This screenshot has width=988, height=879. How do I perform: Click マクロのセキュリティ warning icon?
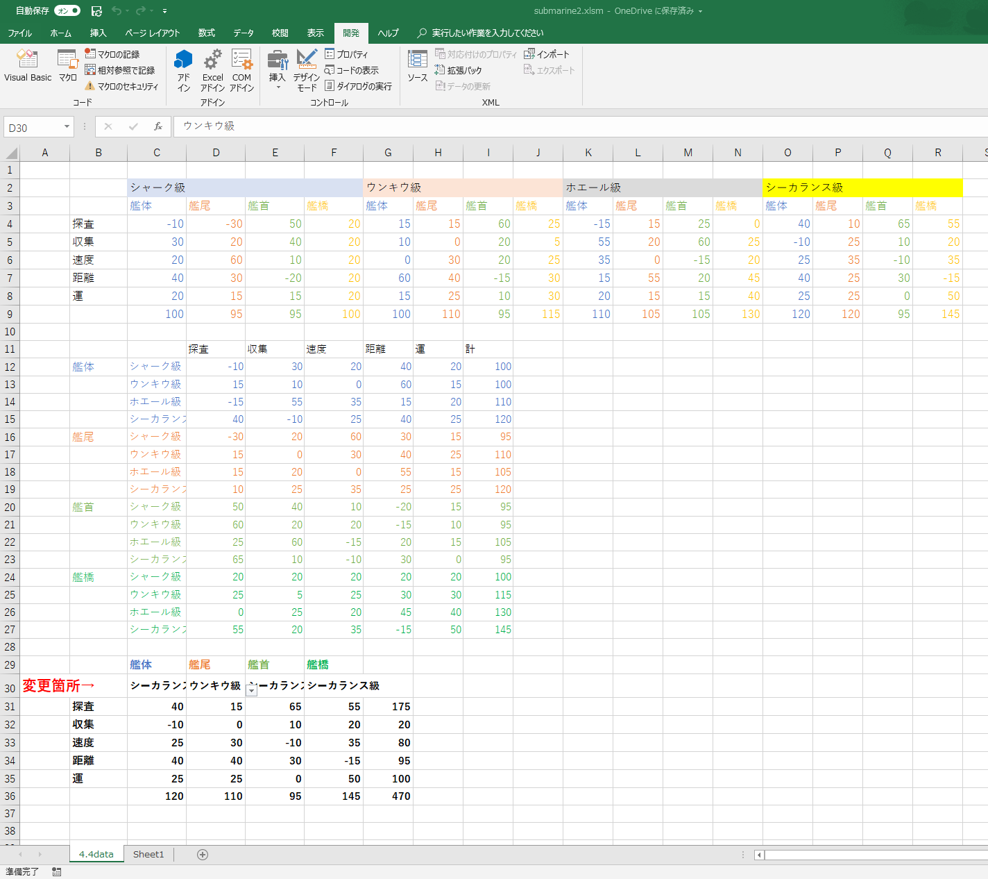point(90,86)
